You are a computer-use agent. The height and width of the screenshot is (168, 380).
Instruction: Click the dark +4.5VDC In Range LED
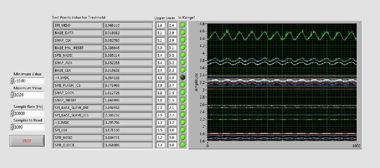click(183, 78)
